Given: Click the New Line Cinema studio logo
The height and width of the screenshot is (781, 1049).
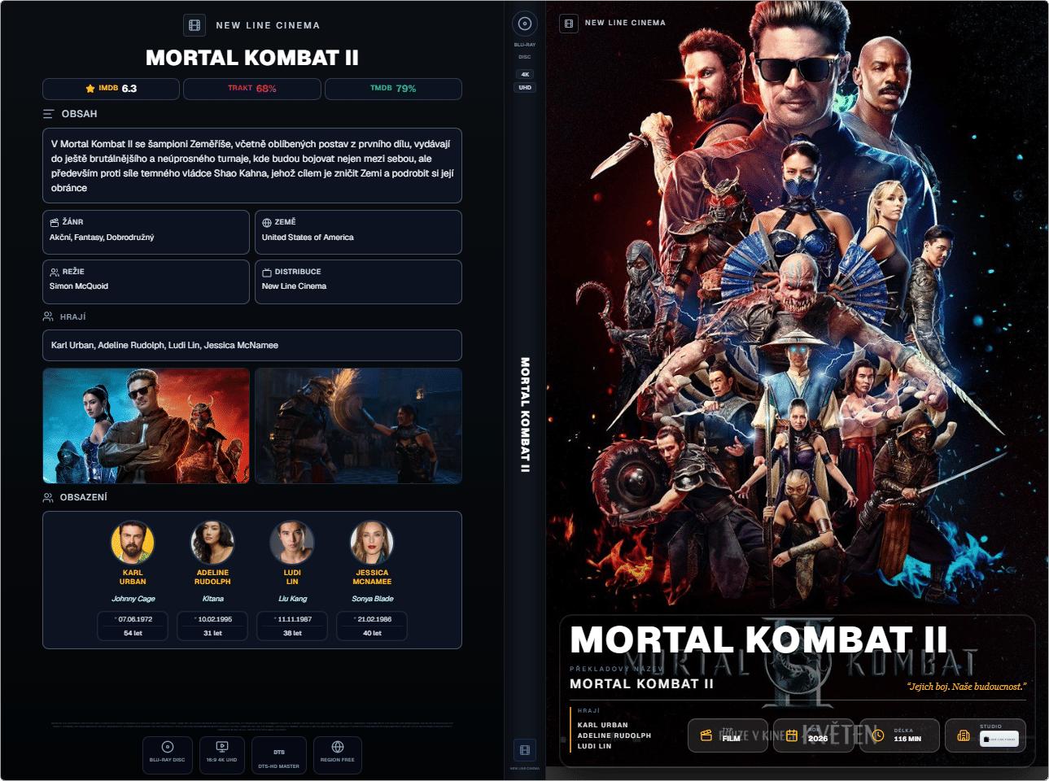Looking at the screenshot, I should pos(999,740).
